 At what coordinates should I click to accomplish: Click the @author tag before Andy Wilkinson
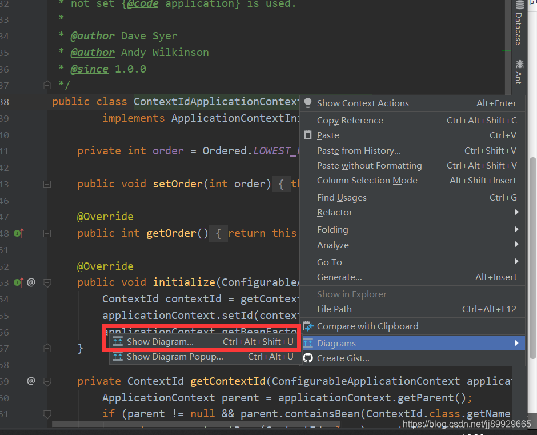pos(93,52)
